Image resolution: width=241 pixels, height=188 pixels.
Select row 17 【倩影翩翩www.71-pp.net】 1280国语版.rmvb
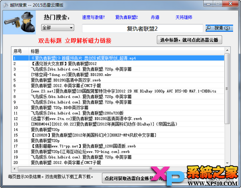pyautogui.click(x=118, y=146)
